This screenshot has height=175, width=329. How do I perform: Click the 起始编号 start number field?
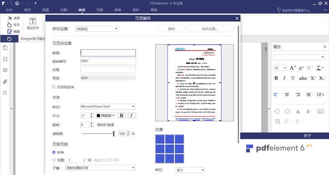[108, 61]
